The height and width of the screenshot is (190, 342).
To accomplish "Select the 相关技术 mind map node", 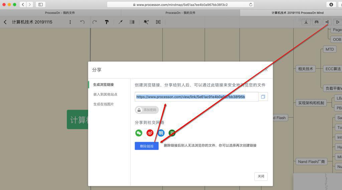I will coord(305,69).
